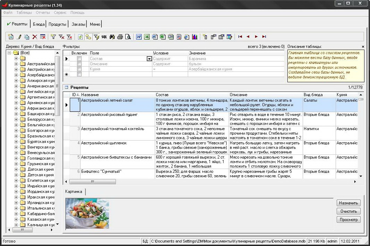The height and width of the screenshot is (246, 370).
Task: Open the Отчеты menu
Action: pyautogui.click(x=43, y=12)
